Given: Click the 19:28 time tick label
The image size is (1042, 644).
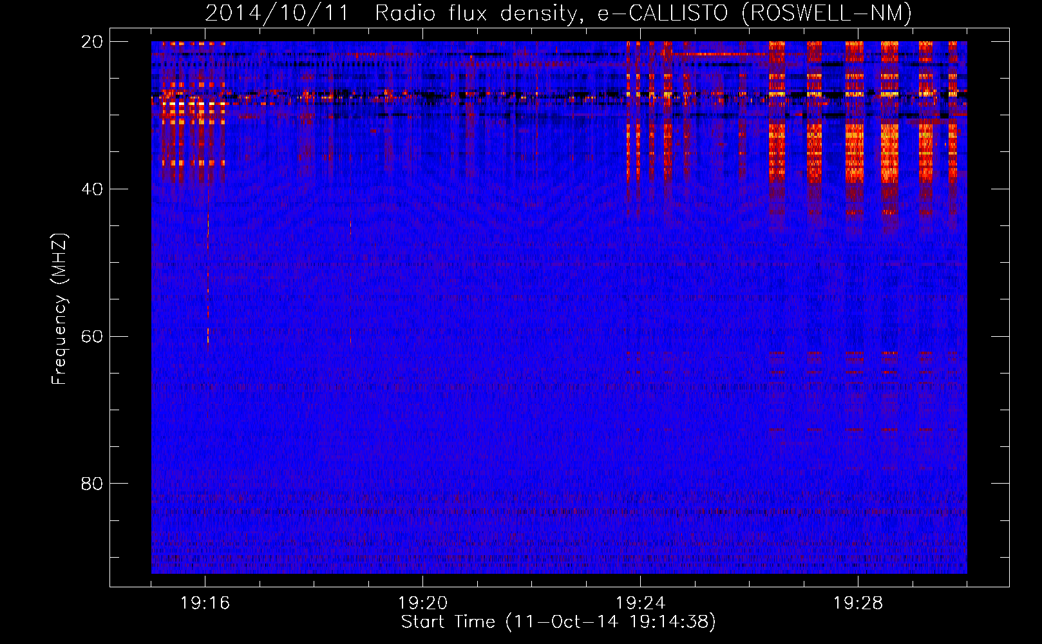Looking at the screenshot, I should click(858, 603).
